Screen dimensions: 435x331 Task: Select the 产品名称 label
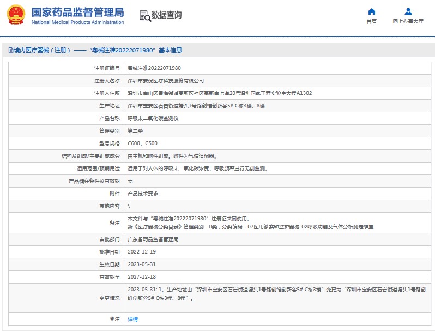point(110,118)
